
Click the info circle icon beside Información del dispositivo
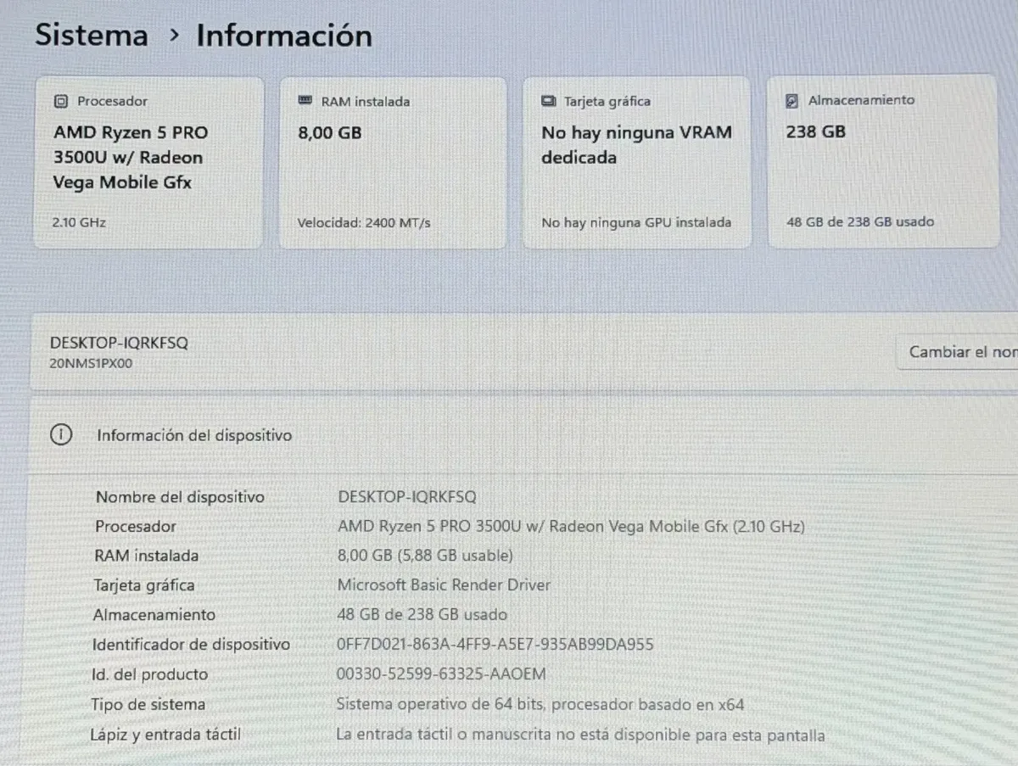tap(61, 435)
